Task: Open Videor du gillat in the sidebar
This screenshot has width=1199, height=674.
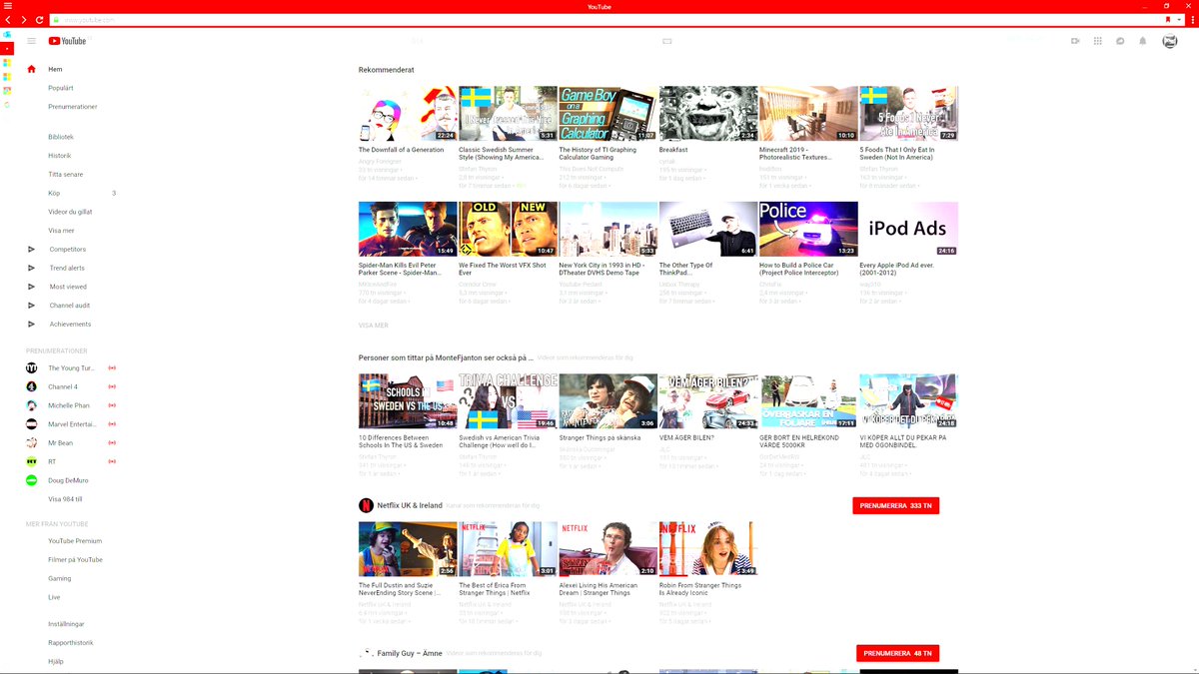Action: coord(69,212)
